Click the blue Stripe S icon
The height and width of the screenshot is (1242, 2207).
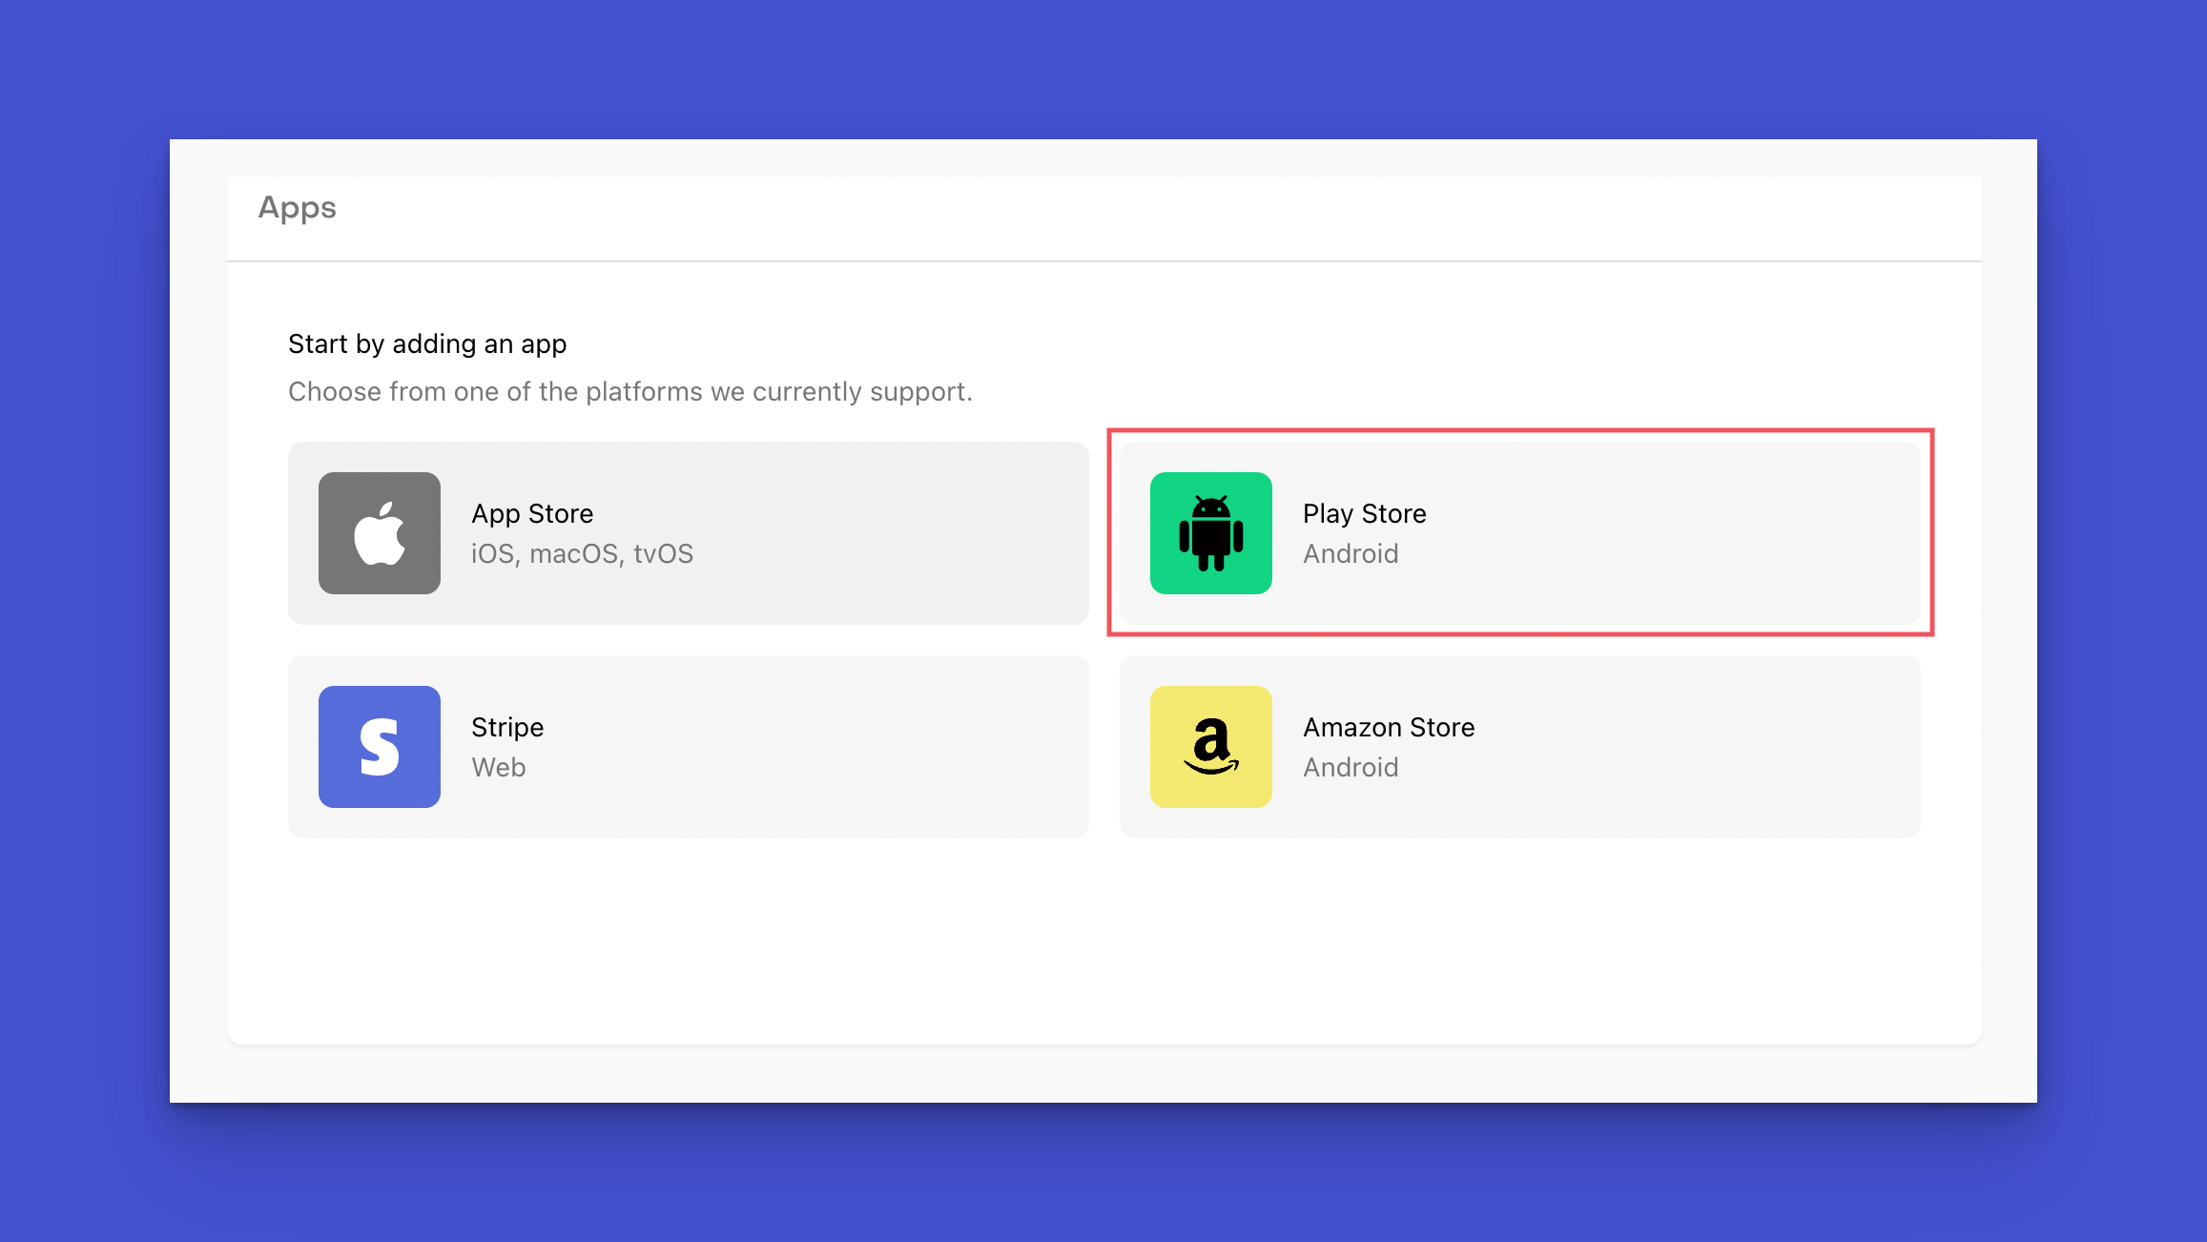[x=380, y=747]
